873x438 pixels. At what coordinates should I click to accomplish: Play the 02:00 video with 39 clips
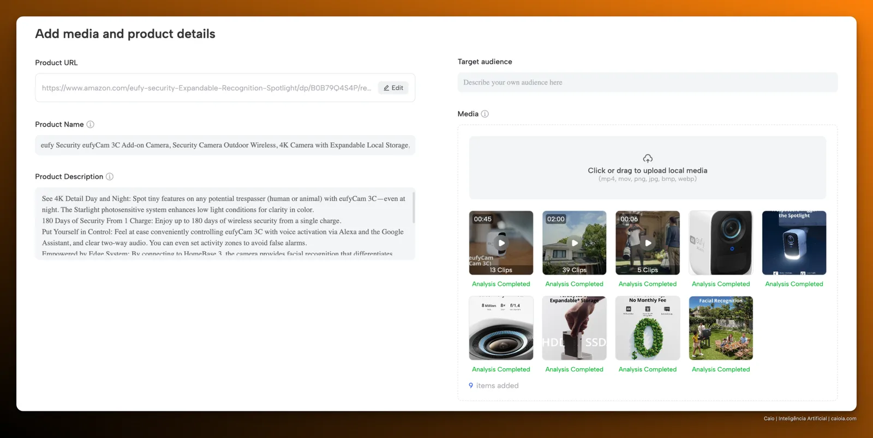pyautogui.click(x=575, y=243)
